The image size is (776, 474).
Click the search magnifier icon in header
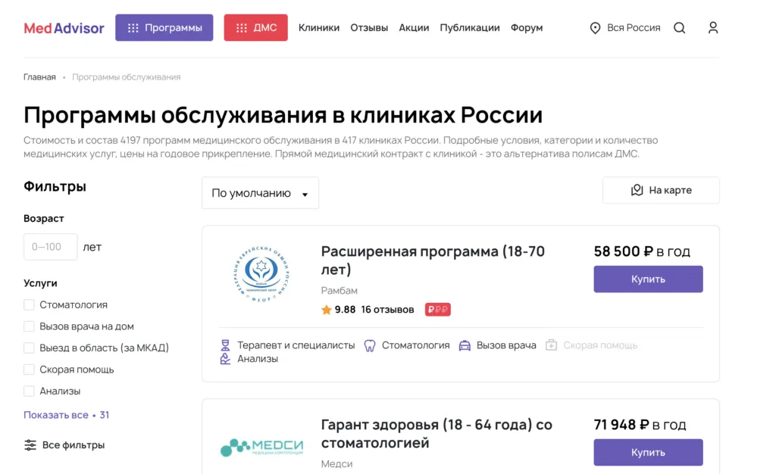click(x=679, y=28)
